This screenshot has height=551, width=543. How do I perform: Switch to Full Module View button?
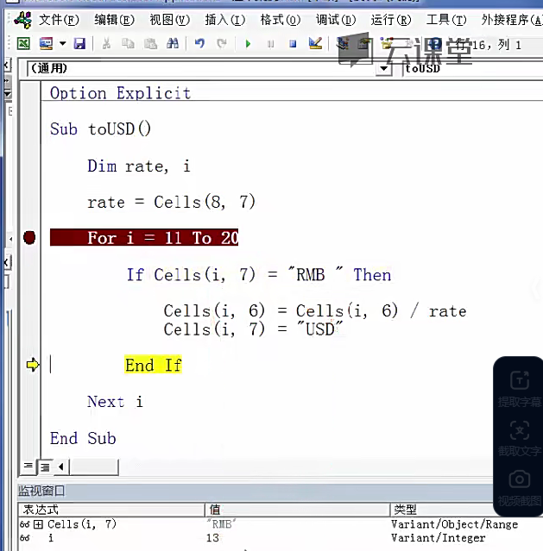pos(45,467)
